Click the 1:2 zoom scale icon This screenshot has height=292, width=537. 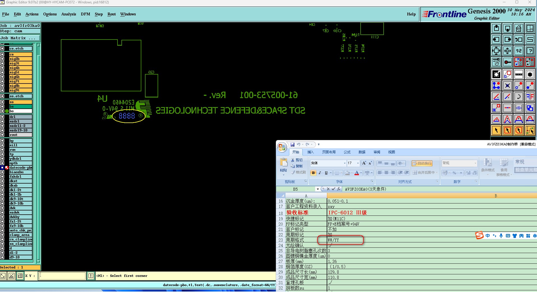519,51
